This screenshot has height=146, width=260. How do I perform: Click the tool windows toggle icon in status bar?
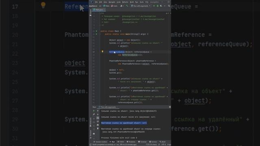tap(91, 144)
